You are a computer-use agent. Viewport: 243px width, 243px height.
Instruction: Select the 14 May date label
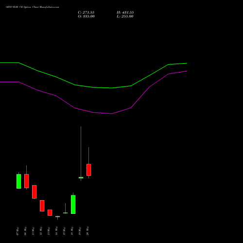click(x=56, y=231)
